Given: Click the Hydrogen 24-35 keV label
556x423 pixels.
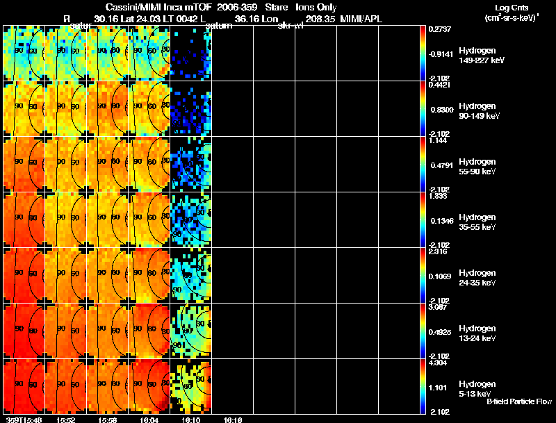Looking at the screenshot, I should (x=477, y=277).
